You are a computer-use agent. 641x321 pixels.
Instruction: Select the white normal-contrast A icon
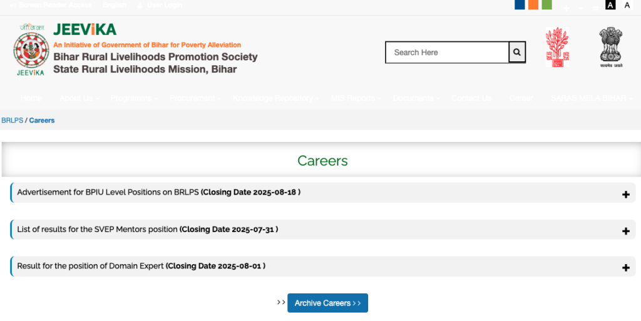click(x=627, y=5)
